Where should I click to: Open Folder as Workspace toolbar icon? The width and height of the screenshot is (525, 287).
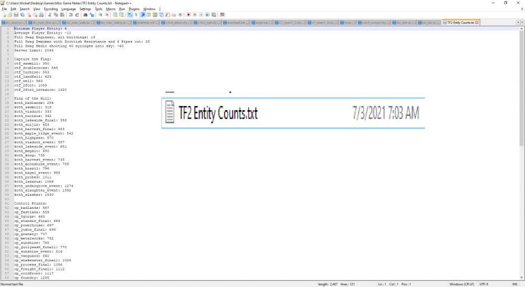[x=174, y=15]
